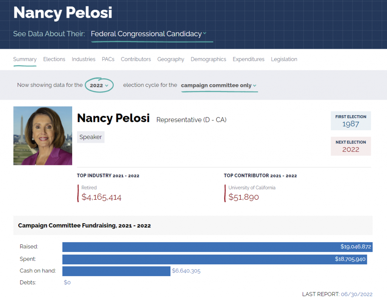Image resolution: width=387 pixels, height=298 pixels.
Task: Go to the Legislation tab
Action: click(284, 59)
